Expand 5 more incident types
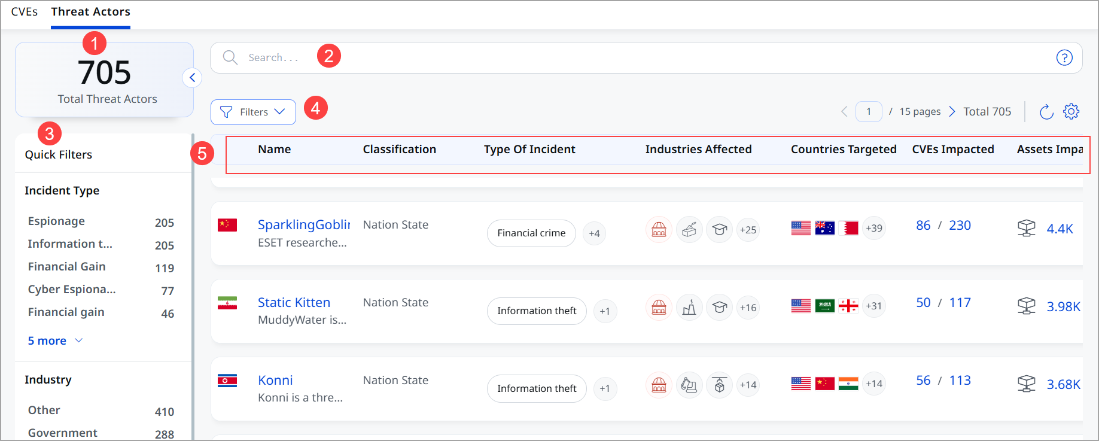Screen dimensions: 1099x441 click(x=55, y=340)
